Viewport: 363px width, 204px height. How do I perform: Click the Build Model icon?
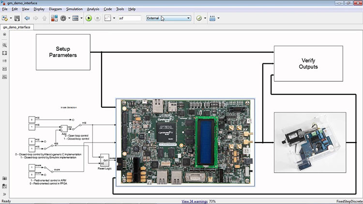tap(212, 18)
